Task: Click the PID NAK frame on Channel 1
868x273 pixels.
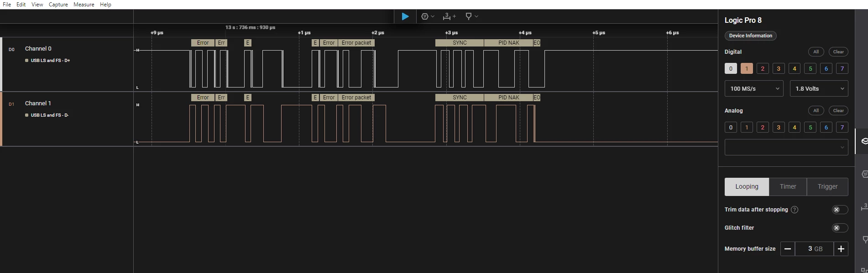Action: (x=508, y=98)
